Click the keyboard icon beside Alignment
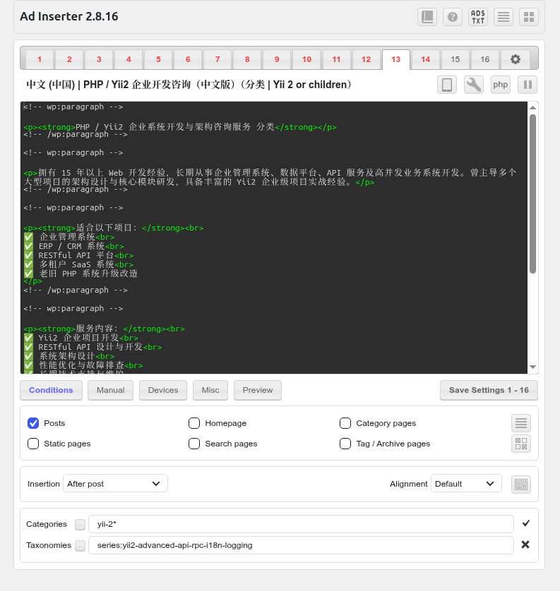Screen dimensions: 560x591 pos(521,485)
